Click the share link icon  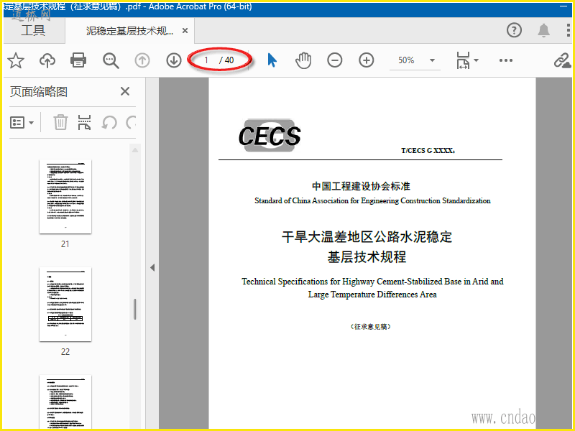pyautogui.click(x=562, y=60)
